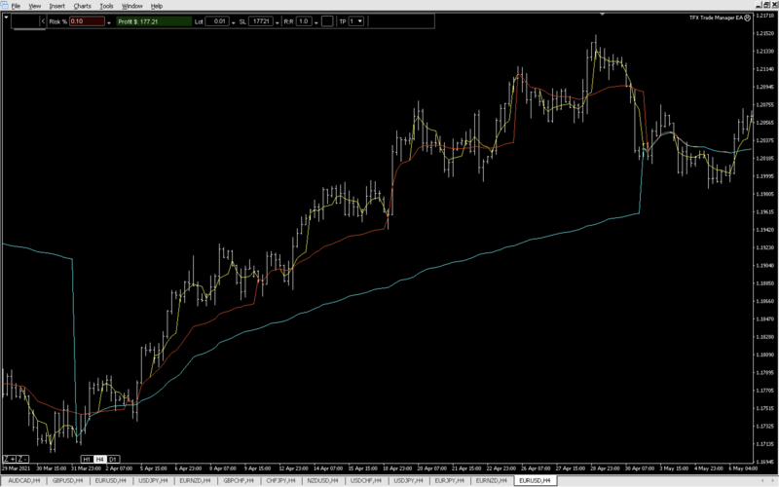Open the Insert menu
Image resolution: width=779 pixels, height=487 pixels.
(x=57, y=6)
